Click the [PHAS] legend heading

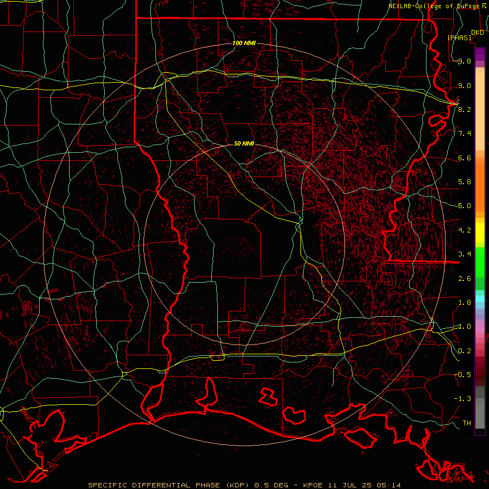coord(459,38)
